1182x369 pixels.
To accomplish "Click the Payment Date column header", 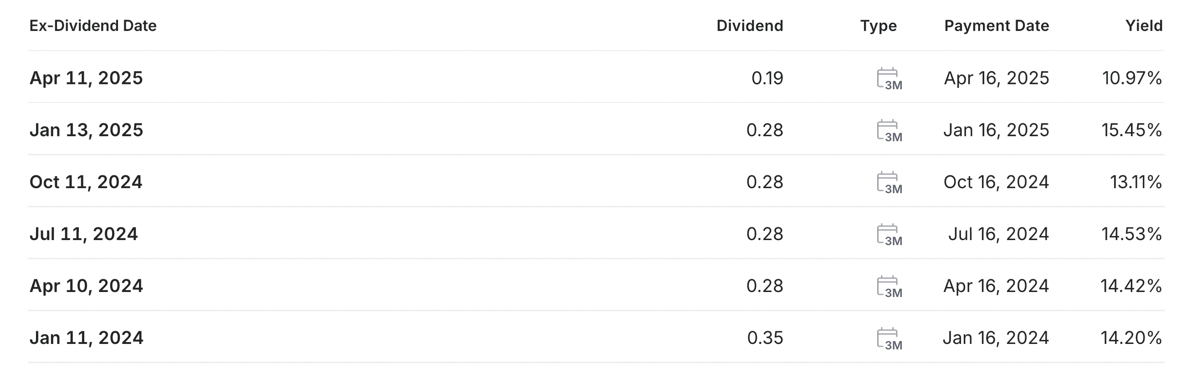I will click(997, 26).
